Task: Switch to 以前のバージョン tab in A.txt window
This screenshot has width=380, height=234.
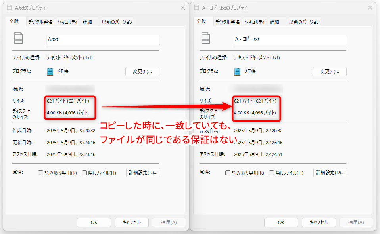Action: click(117, 22)
